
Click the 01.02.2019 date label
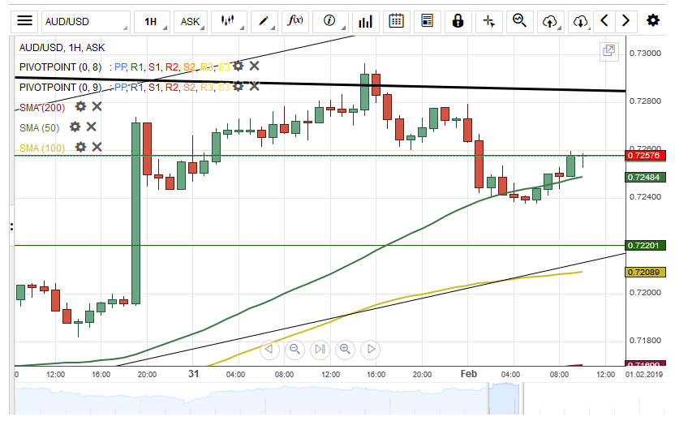644,375
